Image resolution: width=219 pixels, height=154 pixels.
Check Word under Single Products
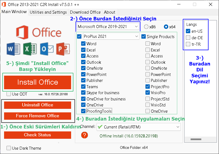(x=148, y=44)
